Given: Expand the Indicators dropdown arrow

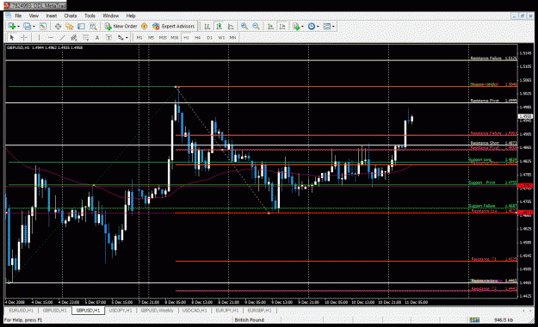Looking at the screenshot, I should [302, 27].
